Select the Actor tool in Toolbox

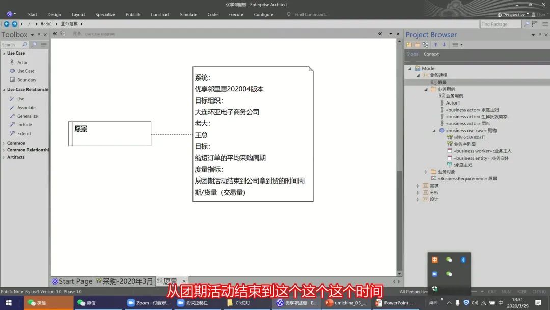[x=22, y=63]
